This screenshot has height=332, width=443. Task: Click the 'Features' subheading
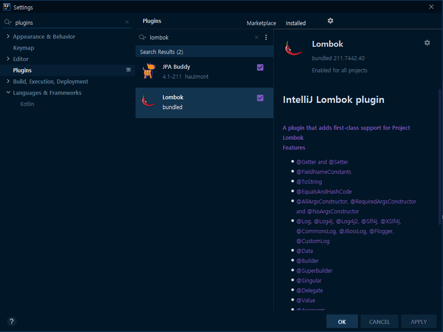tap(294, 148)
